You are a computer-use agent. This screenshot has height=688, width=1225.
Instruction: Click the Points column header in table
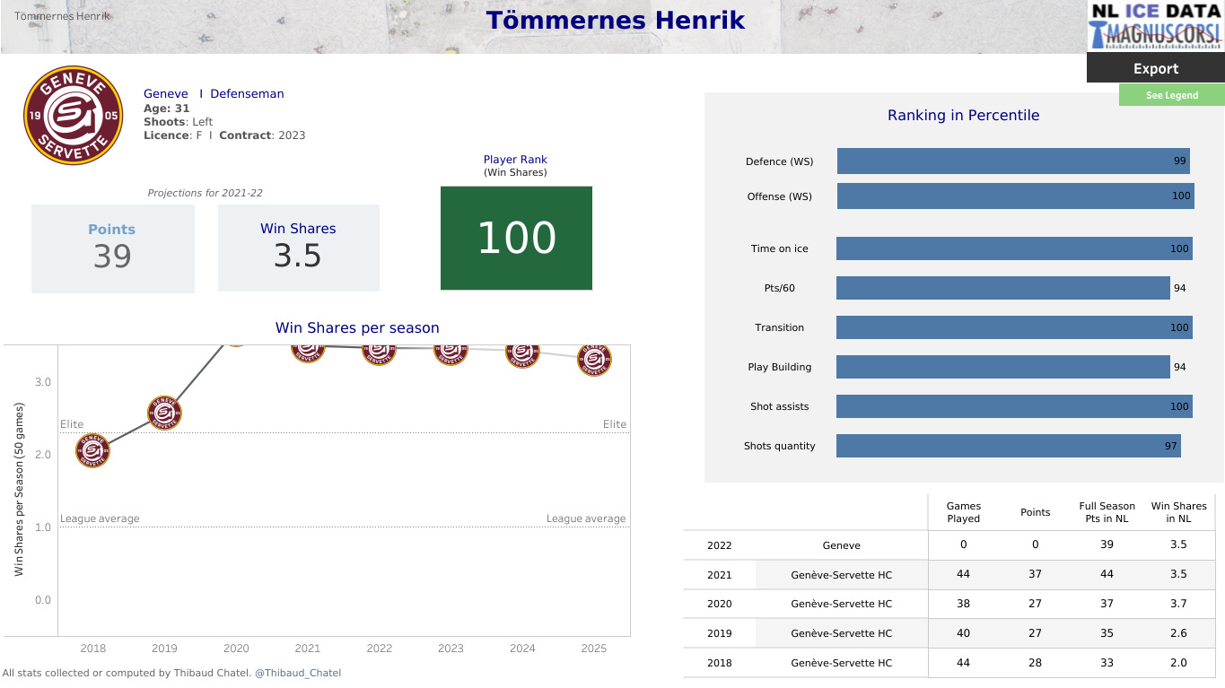coord(1035,512)
